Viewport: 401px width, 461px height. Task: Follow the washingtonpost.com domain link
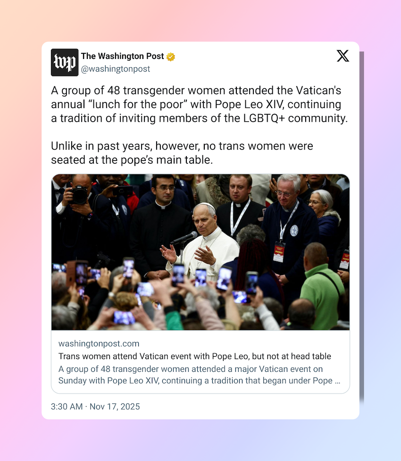pos(99,344)
